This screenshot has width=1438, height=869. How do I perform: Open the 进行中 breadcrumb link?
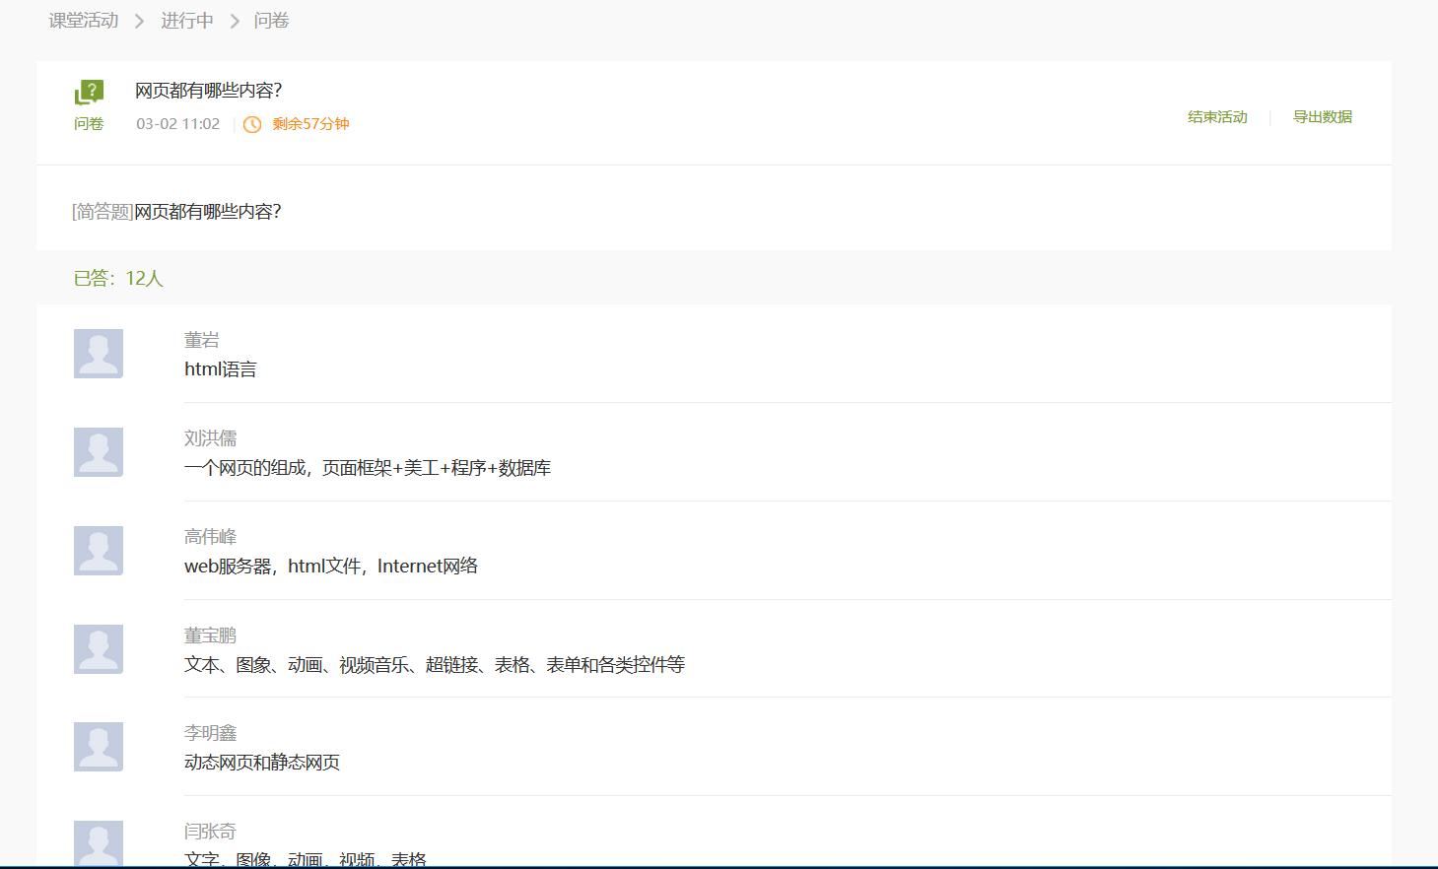(x=187, y=21)
